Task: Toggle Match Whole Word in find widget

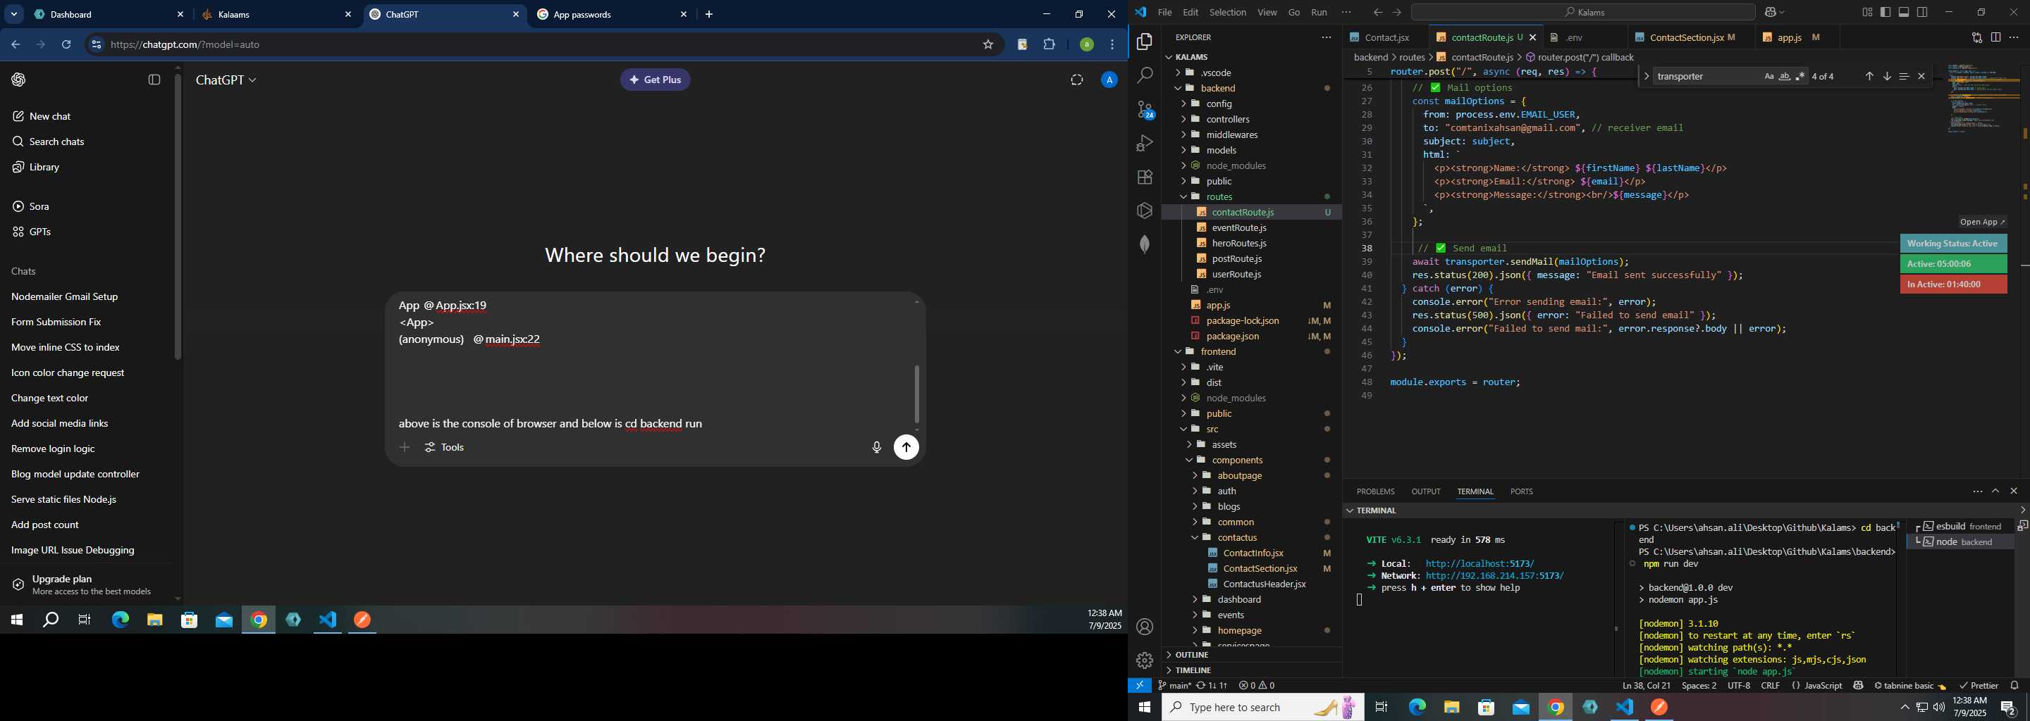Action: [x=1784, y=76]
